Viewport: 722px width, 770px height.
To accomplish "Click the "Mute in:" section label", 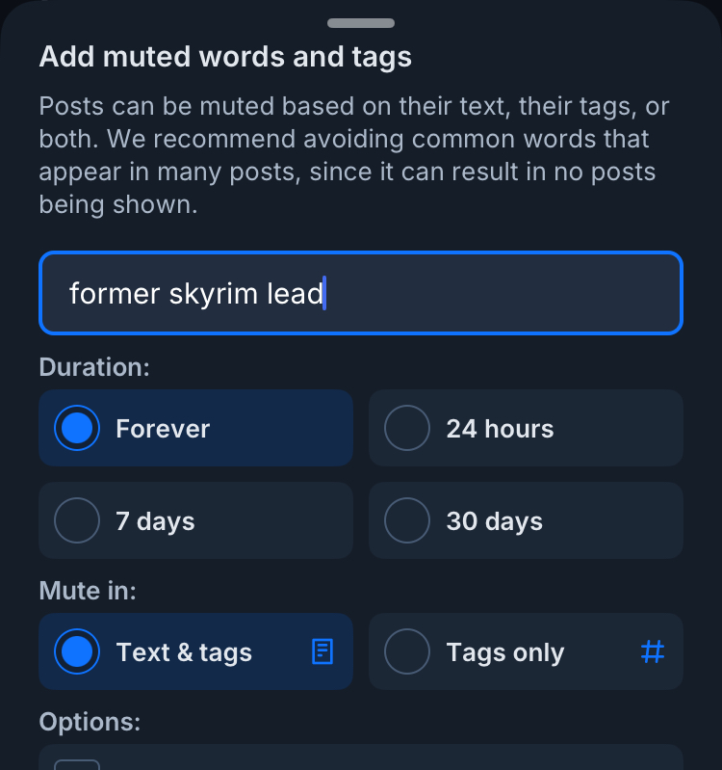I will (x=88, y=591).
